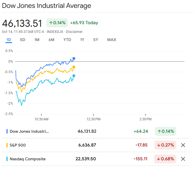Open the Disclaimer link
The width and height of the screenshot is (194, 169).
(x=74, y=32)
